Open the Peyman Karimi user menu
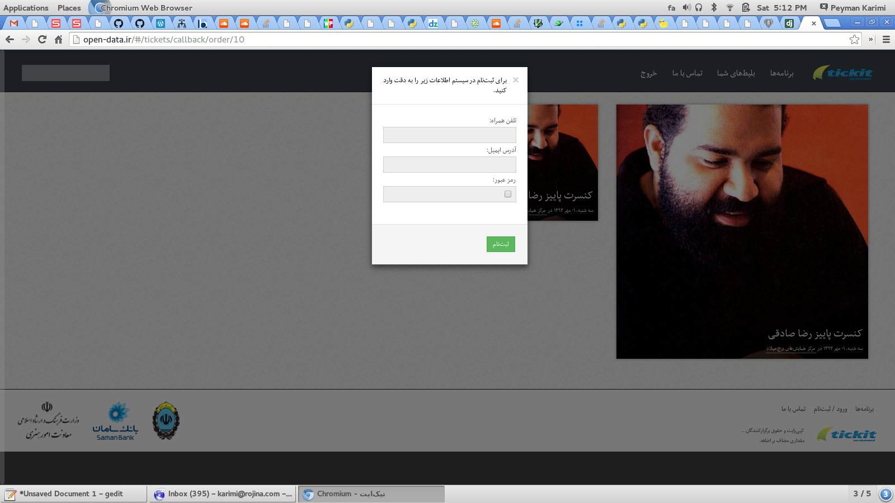Viewport: 895px width, 503px height. [853, 8]
